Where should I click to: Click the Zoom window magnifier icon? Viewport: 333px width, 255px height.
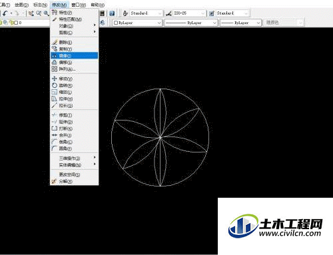coord(46,13)
